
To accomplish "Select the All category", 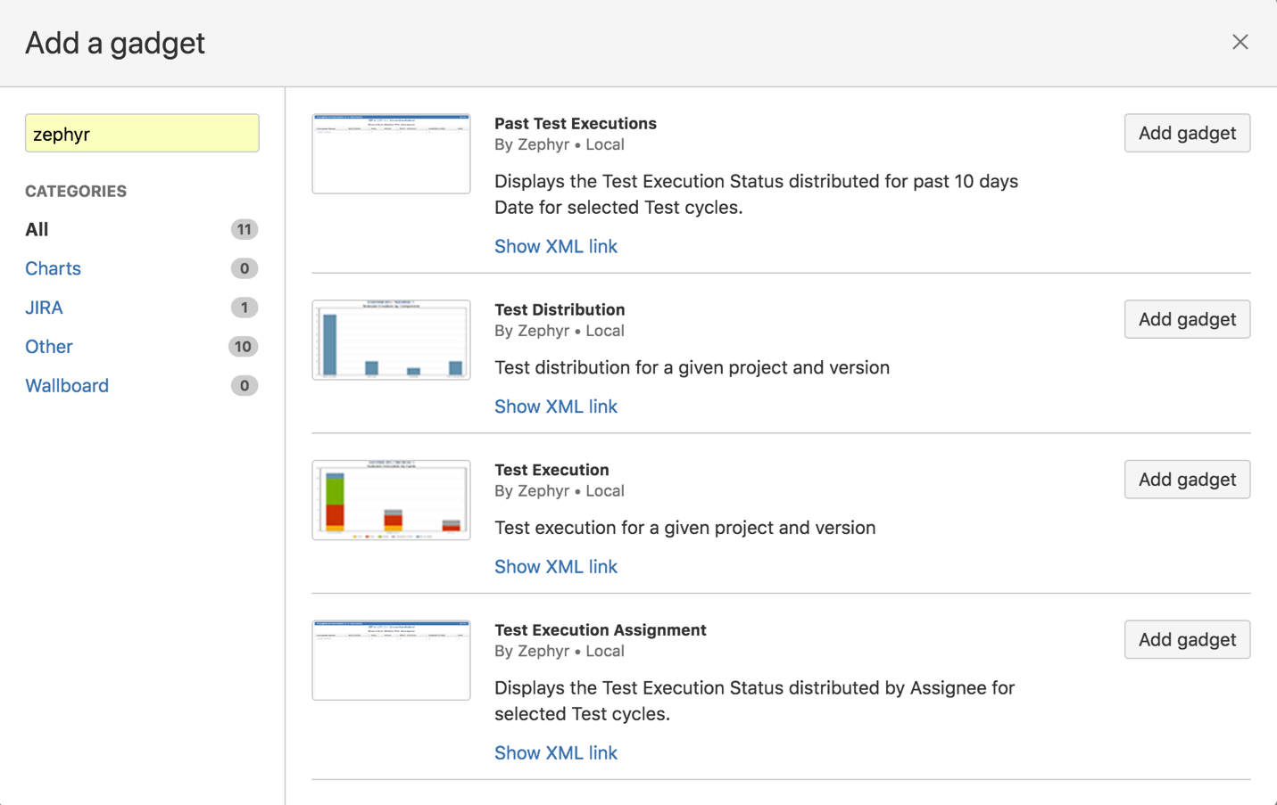I will (x=37, y=230).
